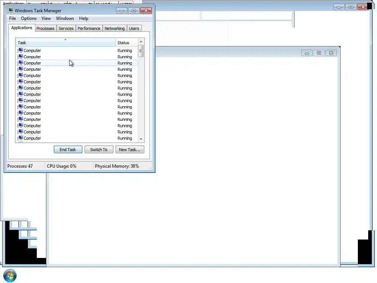377x283 pixels.
Task: Minimize the Windows Task Manager window
Action: pyautogui.click(x=121, y=11)
